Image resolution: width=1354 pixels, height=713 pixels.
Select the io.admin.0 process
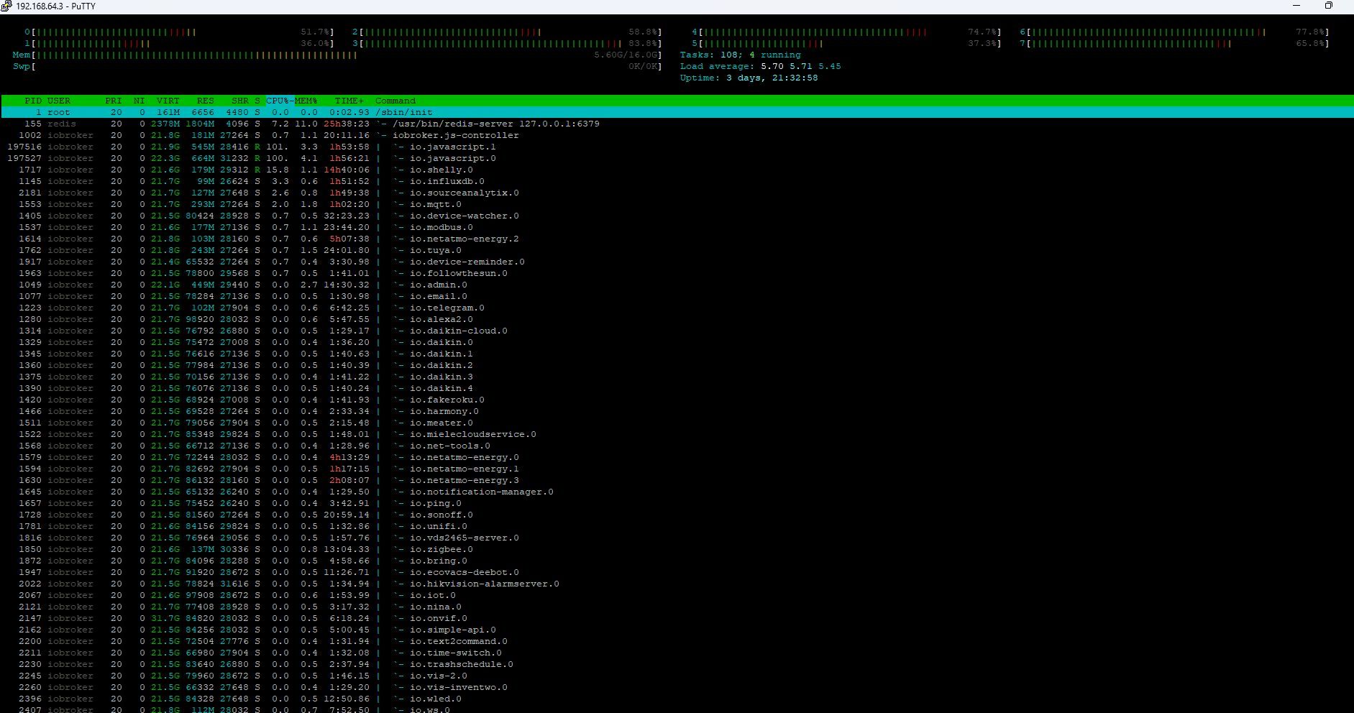pos(677,285)
